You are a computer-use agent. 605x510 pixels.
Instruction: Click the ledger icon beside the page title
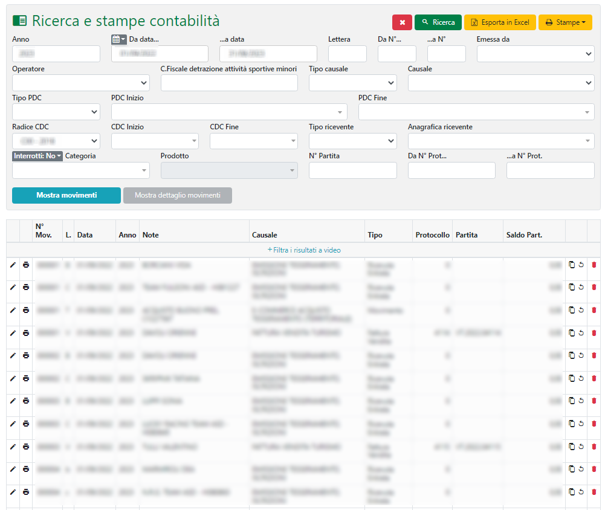19,21
